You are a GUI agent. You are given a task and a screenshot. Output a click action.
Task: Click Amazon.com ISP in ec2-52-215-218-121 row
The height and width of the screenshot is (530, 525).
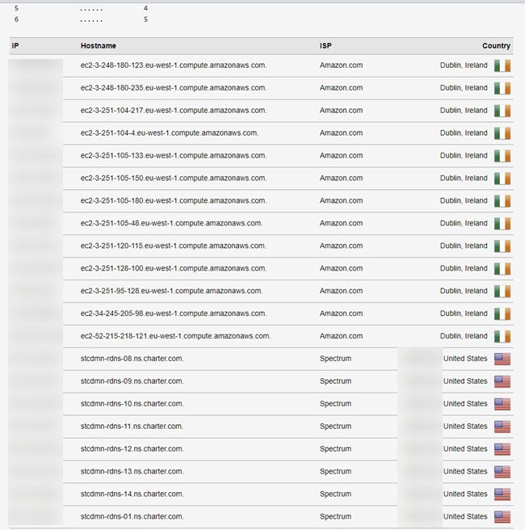point(341,336)
